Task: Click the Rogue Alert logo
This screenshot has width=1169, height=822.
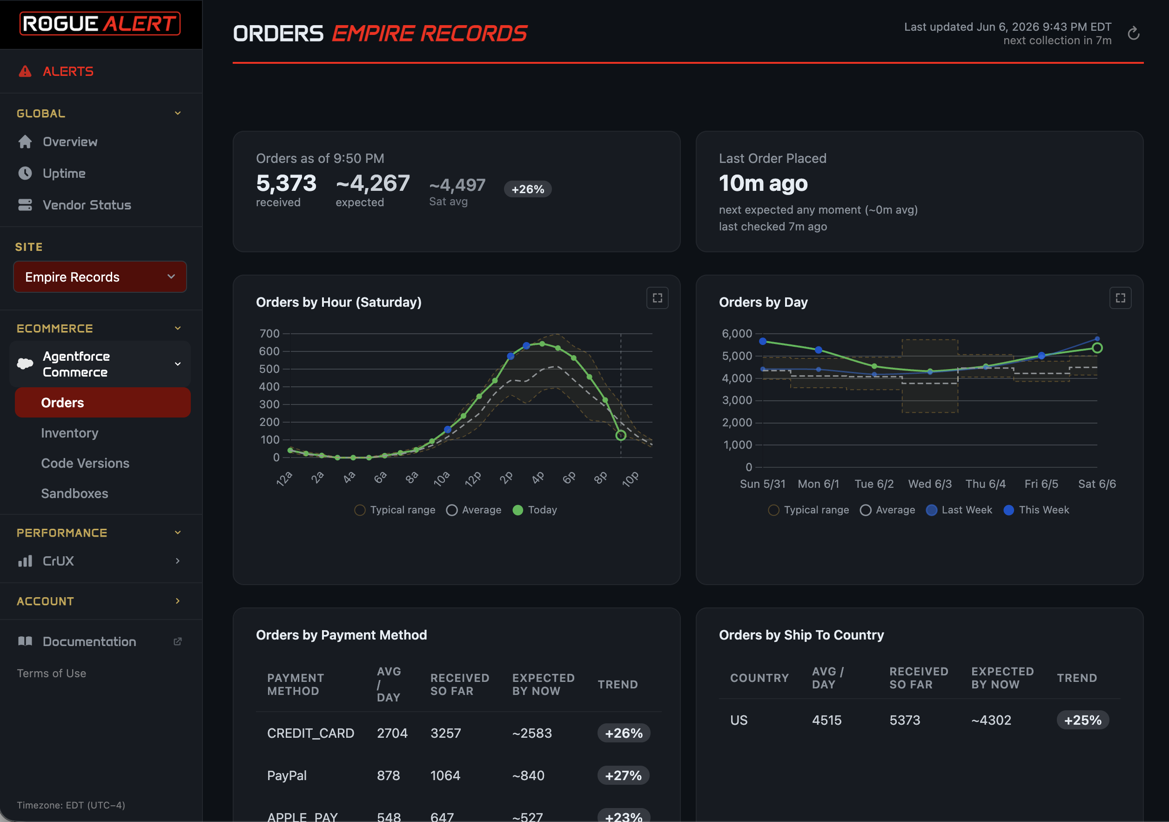Action: [100, 23]
